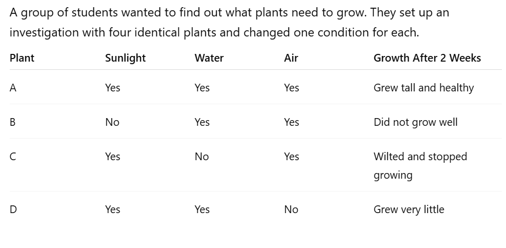Select the Did not grow well result
This screenshot has width=506, height=248.
(x=415, y=122)
